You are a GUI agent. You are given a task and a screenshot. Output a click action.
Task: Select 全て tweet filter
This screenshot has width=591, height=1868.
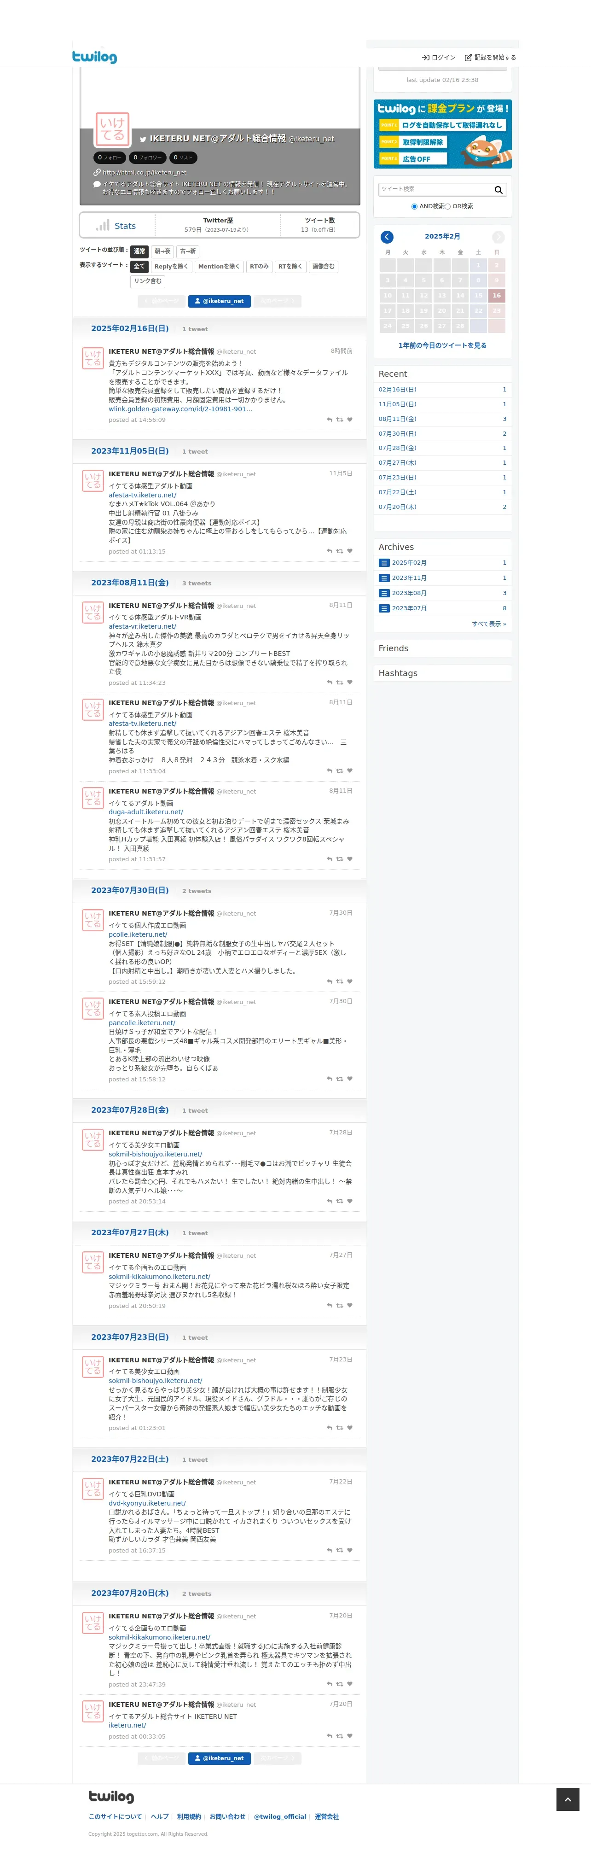139,267
